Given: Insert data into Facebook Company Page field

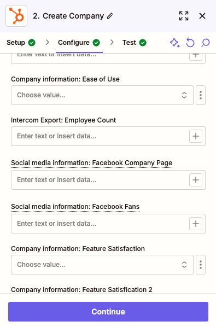Looking at the screenshot, I should pos(196,180).
